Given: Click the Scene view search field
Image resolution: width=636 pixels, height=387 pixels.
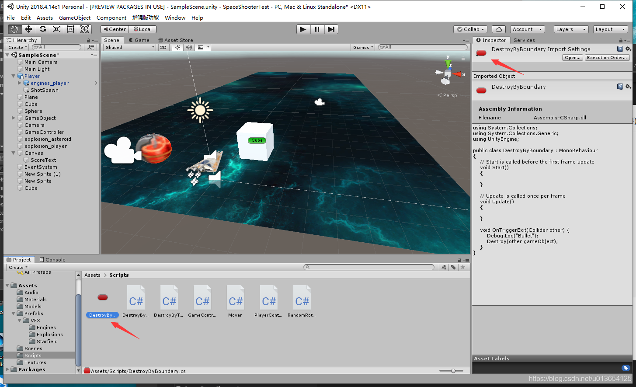Looking at the screenshot, I should pos(423,47).
